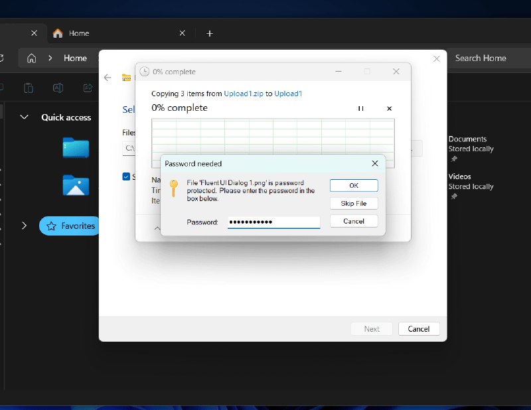531x410 pixels.
Task: Click the destination path field starting with C:\
Action: [x=129, y=149]
